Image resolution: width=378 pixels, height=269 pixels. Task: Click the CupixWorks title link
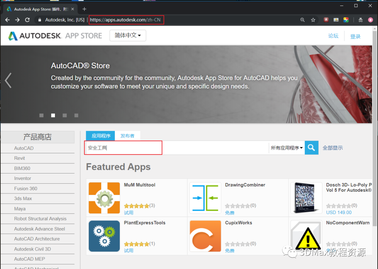238,223
